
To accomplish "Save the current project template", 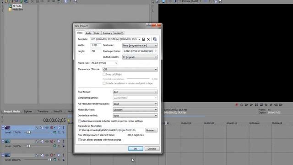I will coord(143,39).
